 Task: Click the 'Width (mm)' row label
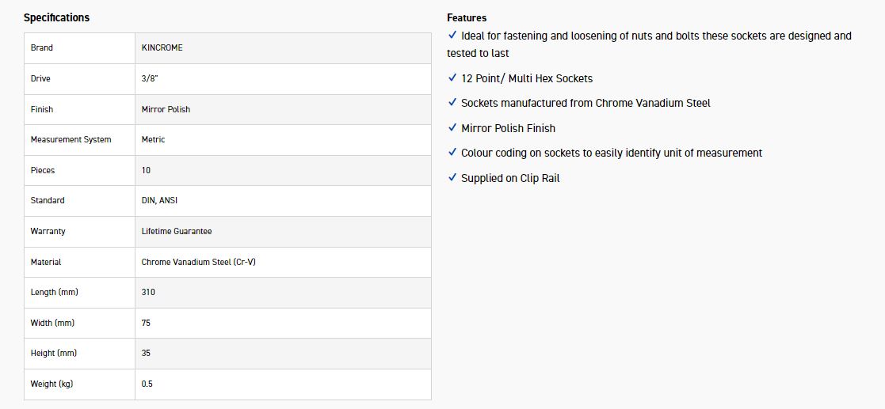(x=51, y=323)
